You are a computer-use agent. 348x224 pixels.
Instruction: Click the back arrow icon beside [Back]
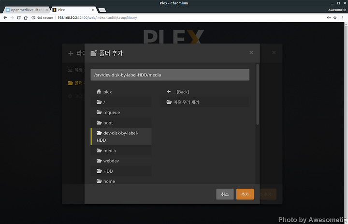tap(169, 91)
